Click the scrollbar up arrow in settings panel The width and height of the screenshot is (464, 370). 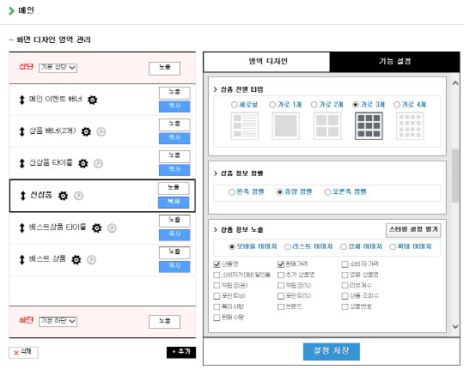point(455,83)
